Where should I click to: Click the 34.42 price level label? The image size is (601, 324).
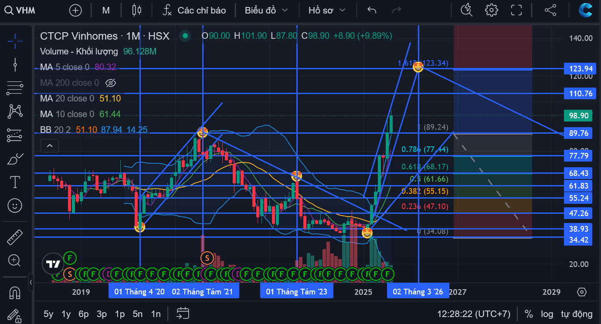pyautogui.click(x=579, y=240)
